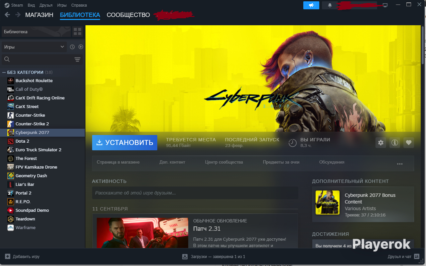426x266 pixels.
Task: Expand more links with the ellipsis
Action: click(x=400, y=164)
